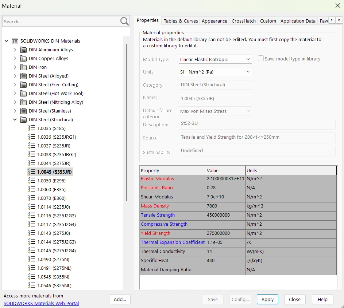Collapse the SOLIDWORKS DIN Materials tree

click(x=7, y=41)
